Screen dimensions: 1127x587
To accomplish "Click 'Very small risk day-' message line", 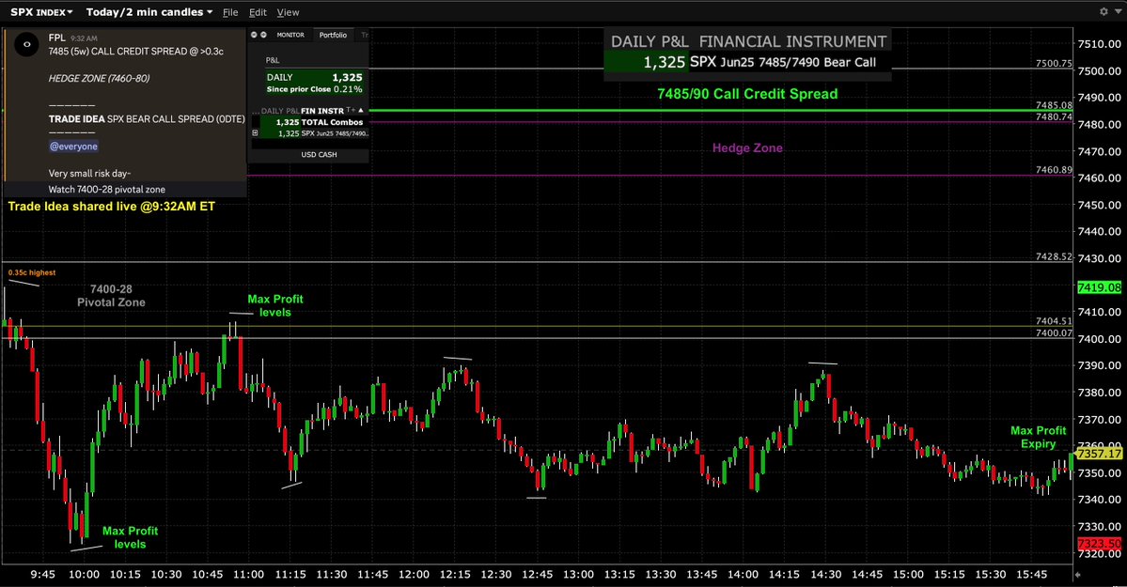I will pos(90,173).
